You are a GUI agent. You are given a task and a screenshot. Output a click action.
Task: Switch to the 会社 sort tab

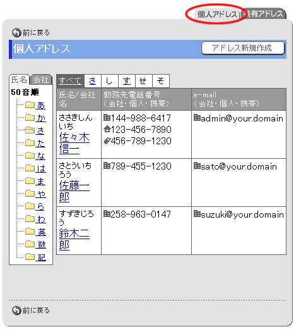[x=41, y=80]
